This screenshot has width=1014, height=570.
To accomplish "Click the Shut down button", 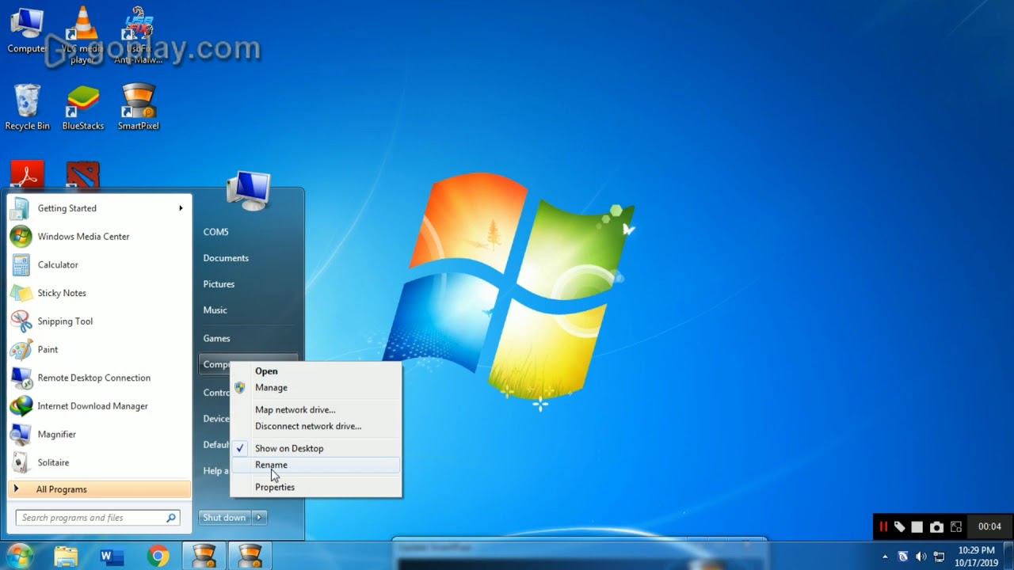I will (224, 518).
